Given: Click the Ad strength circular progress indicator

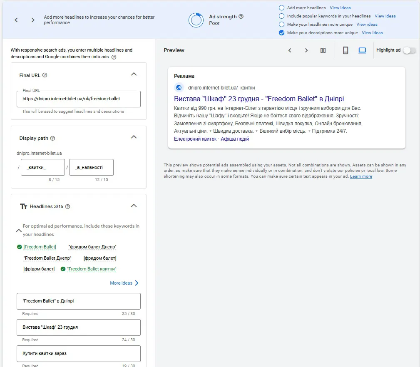Looking at the screenshot, I should click(x=196, y=20).
